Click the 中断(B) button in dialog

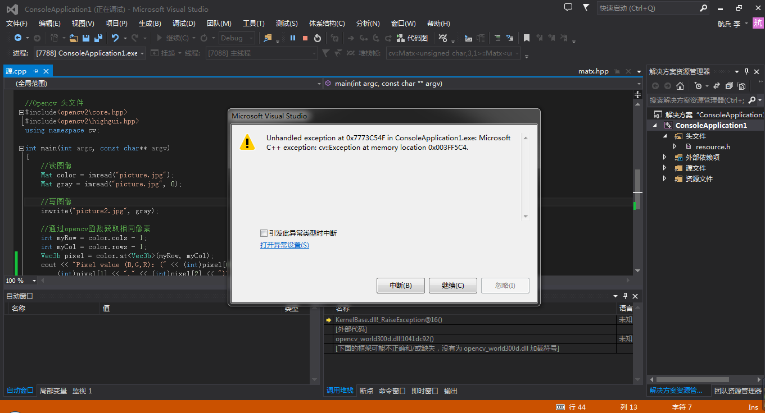click(x=401, y=285)
